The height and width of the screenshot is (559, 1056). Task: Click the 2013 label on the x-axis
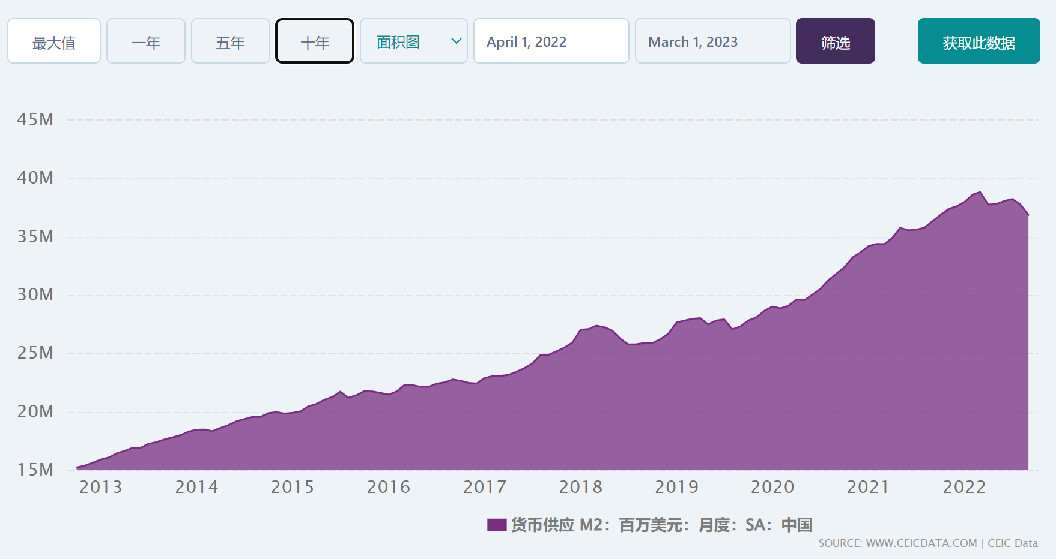(x=101, y=487)
